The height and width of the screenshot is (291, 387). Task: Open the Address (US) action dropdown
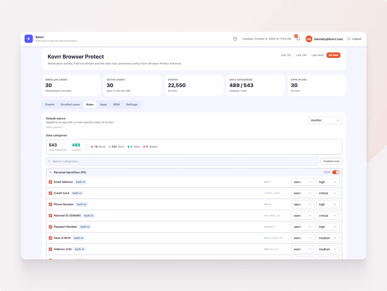coord(303,249)
